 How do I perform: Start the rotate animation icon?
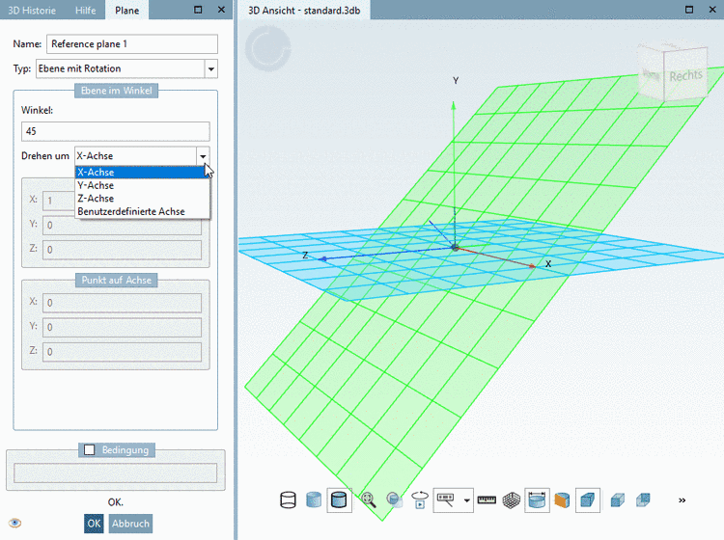coord(421,499)
